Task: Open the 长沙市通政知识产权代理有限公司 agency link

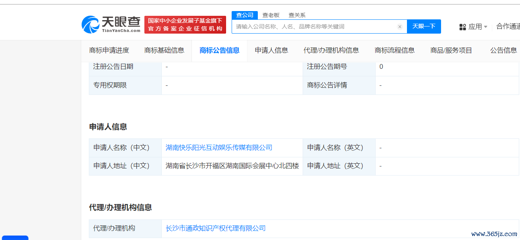Action: 215,228
